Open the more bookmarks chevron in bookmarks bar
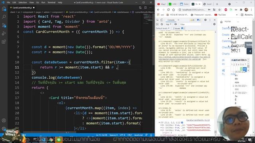 tap(237, 15)
